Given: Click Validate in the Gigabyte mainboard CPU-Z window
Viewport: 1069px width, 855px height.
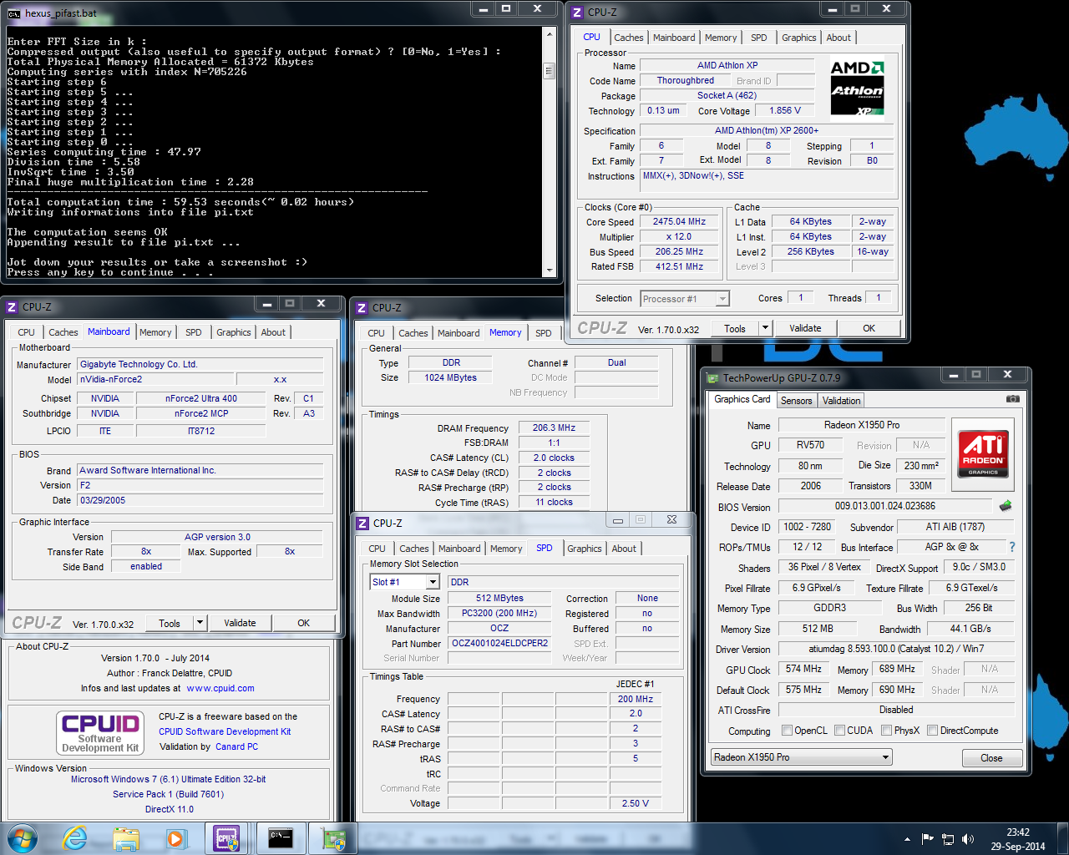Looking at the screenshot, I should tap(240, 623).
